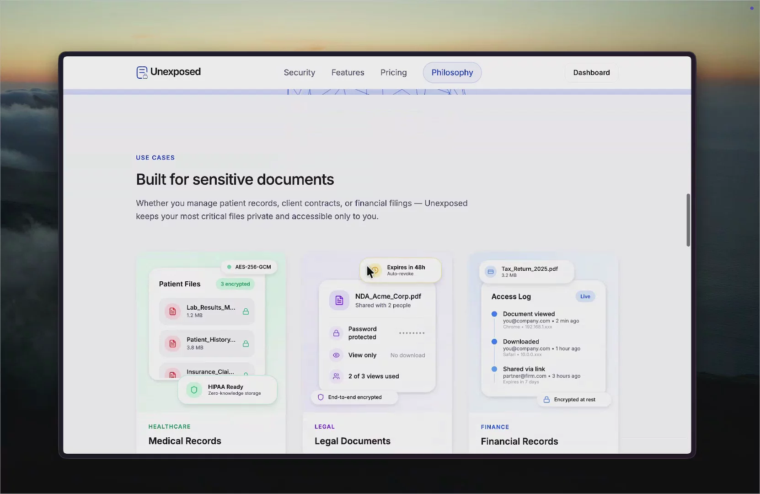This screenshot has height=494, width=760.
Task: Click the Tax_Return_2025.pdf file icon
Action: (x=491, y=272)
